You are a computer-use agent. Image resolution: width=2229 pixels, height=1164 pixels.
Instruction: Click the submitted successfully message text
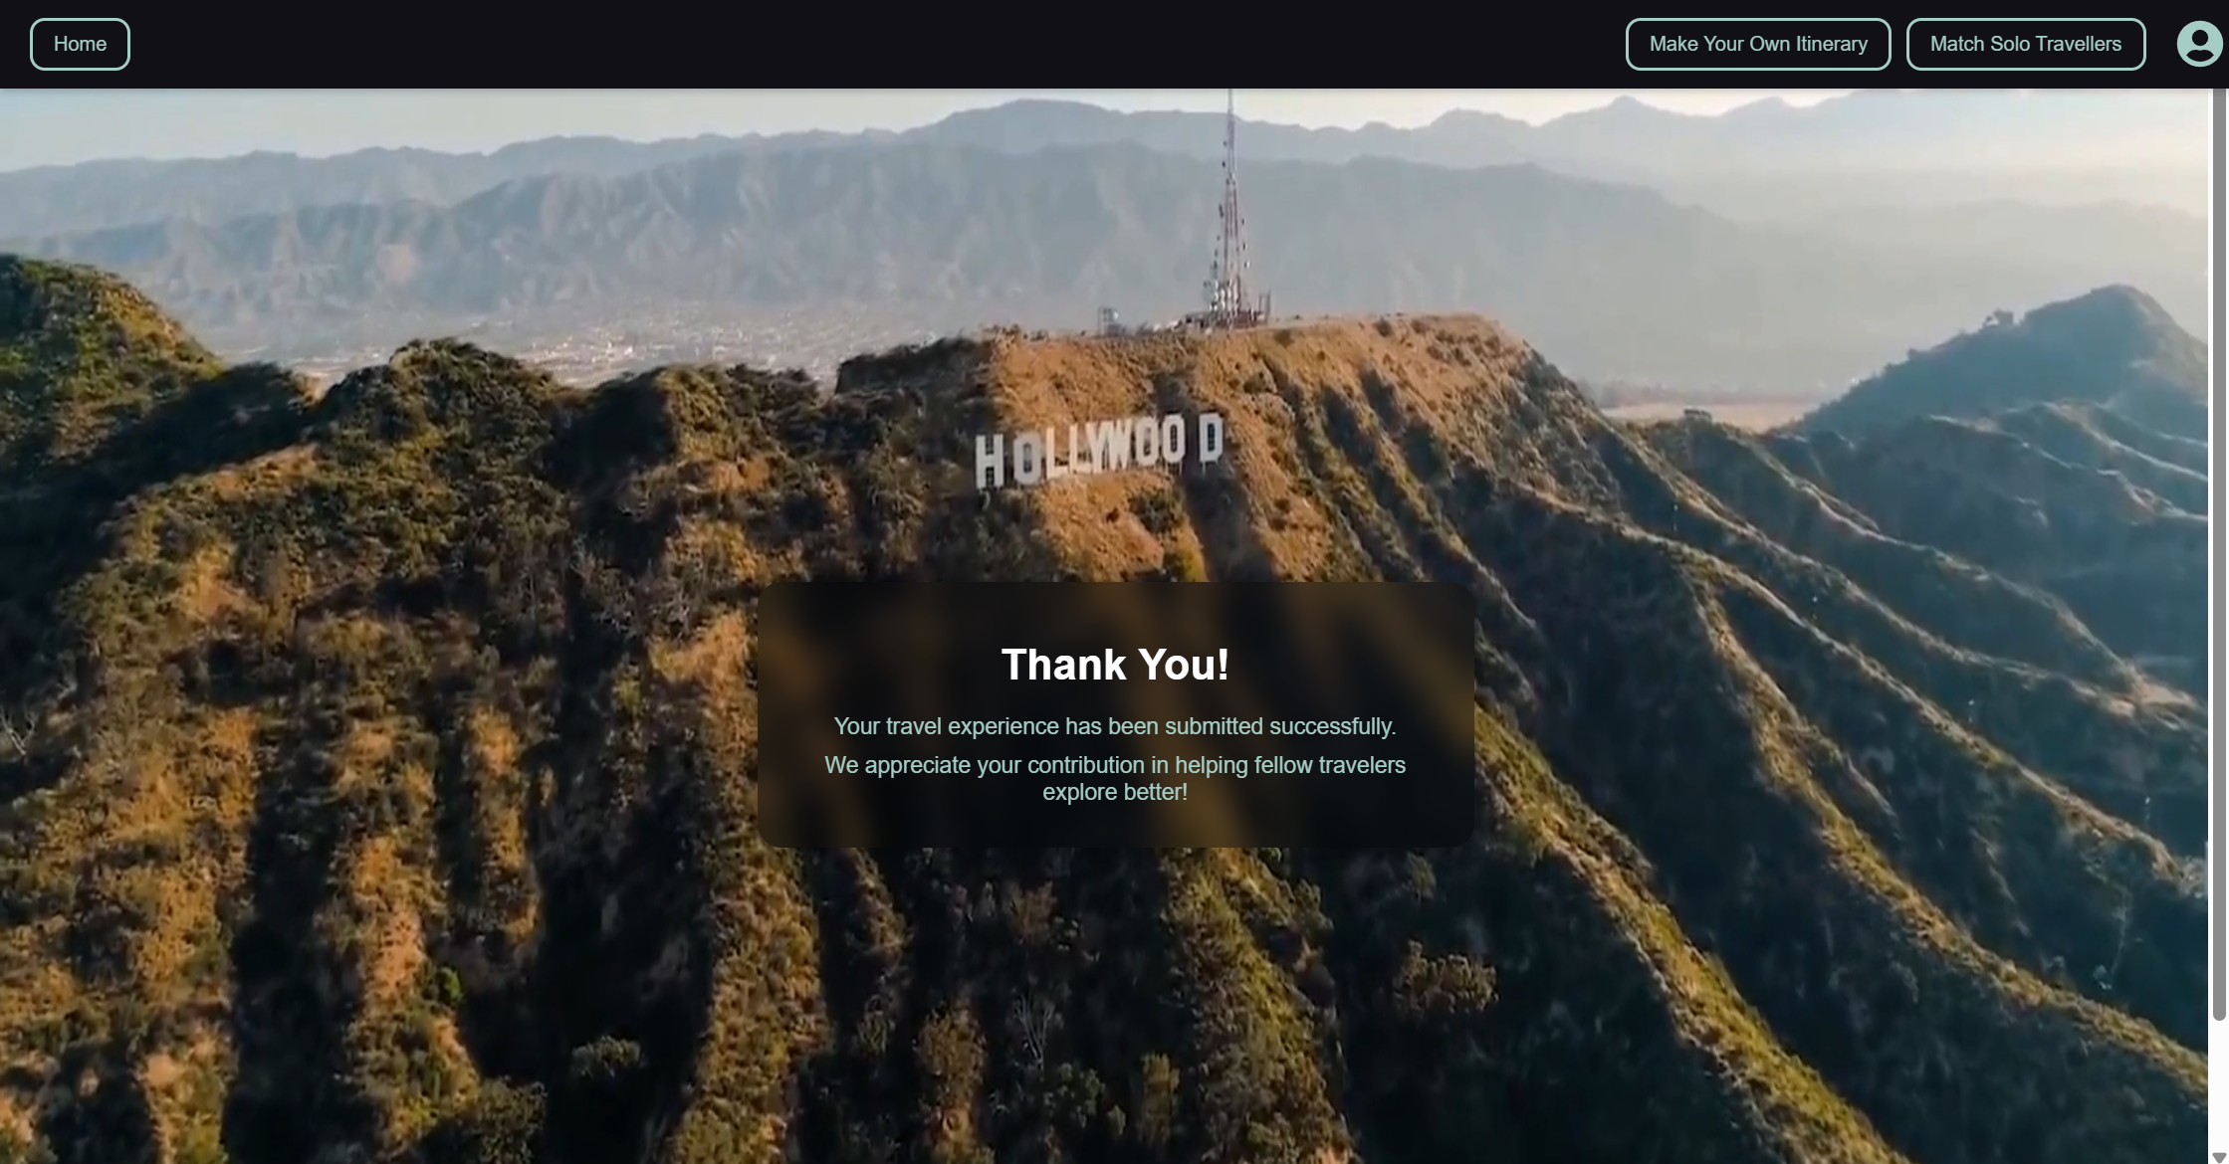(x=1114, y=726)
